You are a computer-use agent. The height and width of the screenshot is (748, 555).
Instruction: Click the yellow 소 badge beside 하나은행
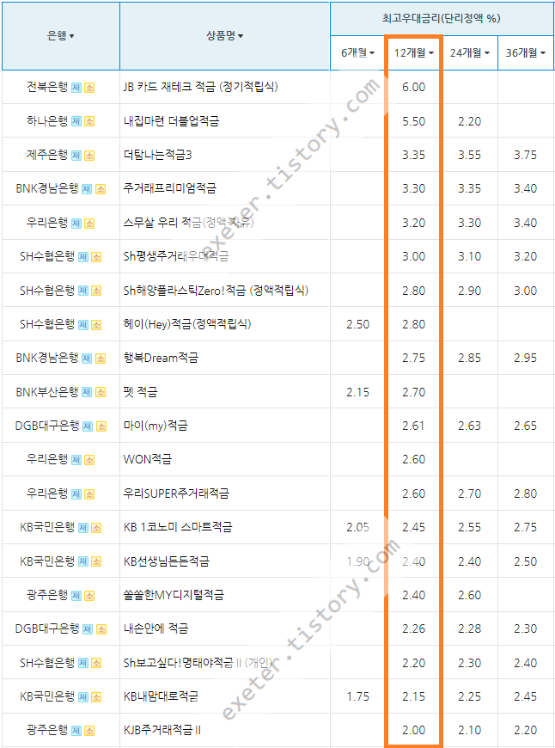(x=89, y=121)
